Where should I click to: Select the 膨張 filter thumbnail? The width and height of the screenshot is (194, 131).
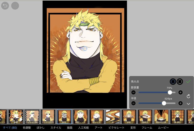tap(64, 117)
